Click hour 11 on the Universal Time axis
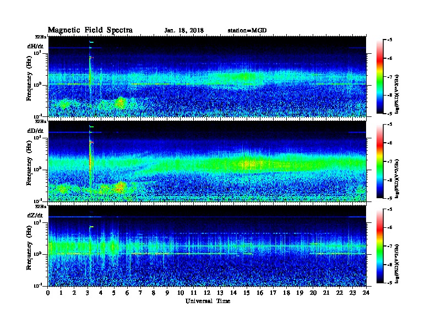Screen dimensions: 436x336 click(194, 293)
